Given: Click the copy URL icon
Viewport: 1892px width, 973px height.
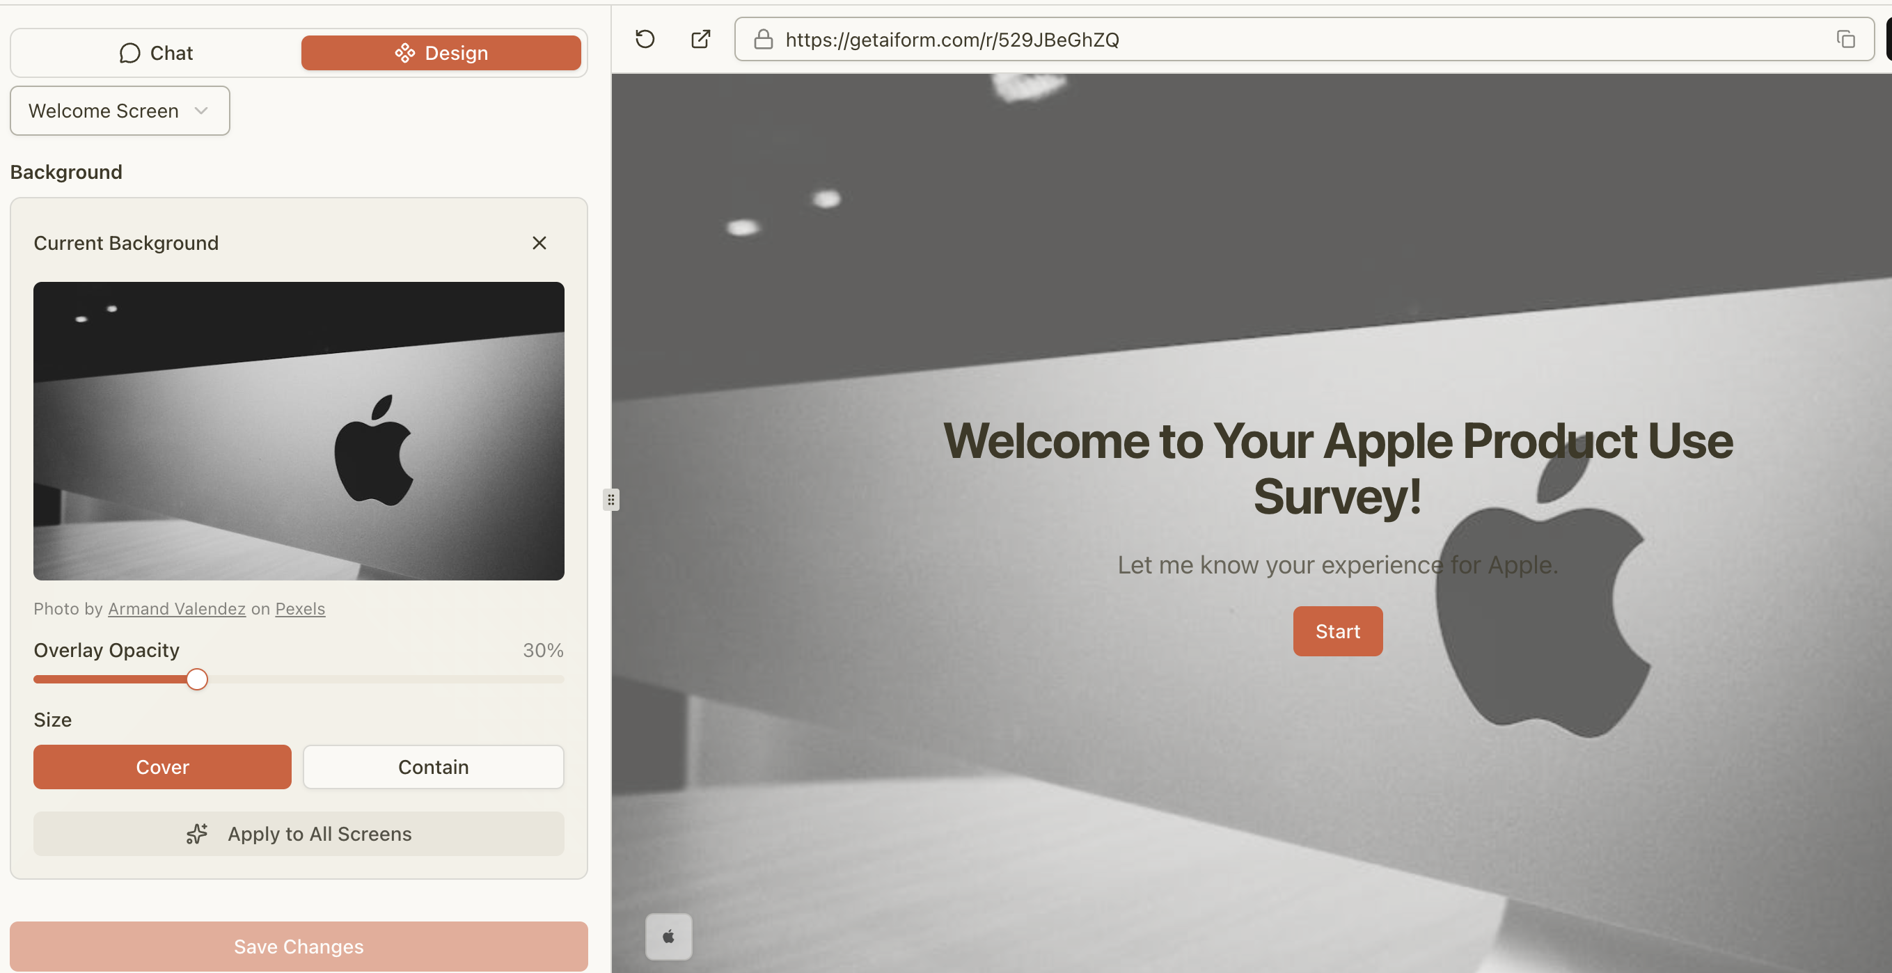Looking at the screenshot, I should pyautogui.click(x=1845, y=39).
